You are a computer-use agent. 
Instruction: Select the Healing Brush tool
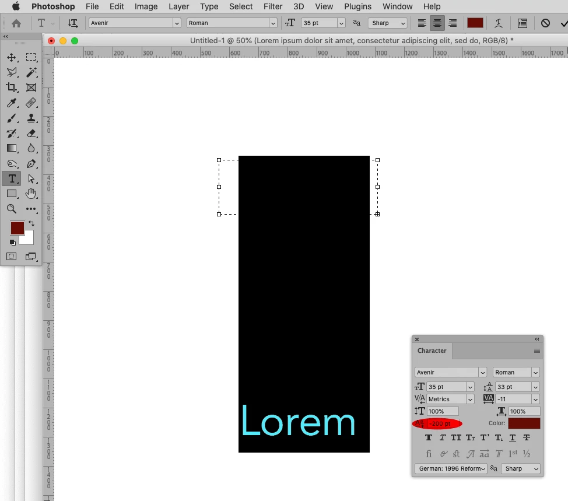[x=31, y=103]
